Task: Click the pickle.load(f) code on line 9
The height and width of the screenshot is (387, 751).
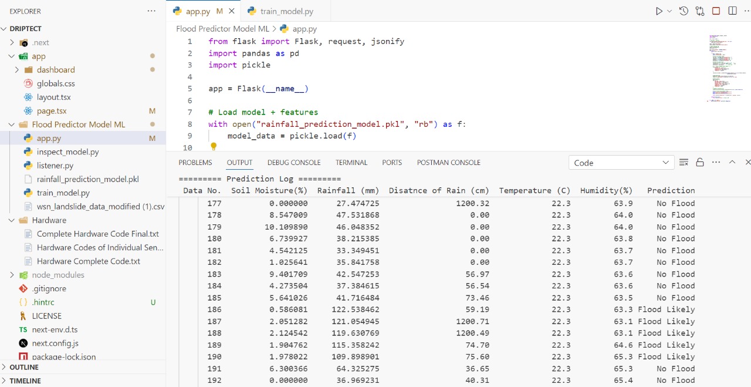Action: pyautogui.click(x=323, y=136)
